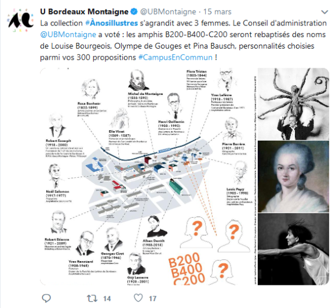Open the black-and-white dancer photo
Image resolution: width=336 pixels, height=308 pixels.
pos(293,249)
